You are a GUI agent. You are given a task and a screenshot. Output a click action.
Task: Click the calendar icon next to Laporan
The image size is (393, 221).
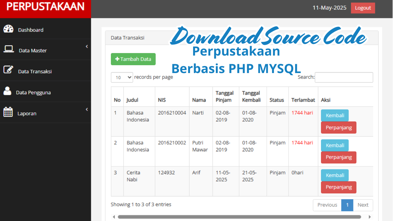8,112
